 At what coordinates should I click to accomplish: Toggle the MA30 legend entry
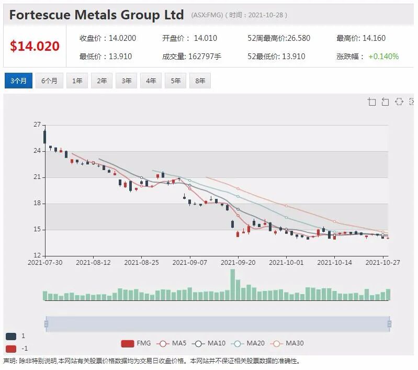click(x=287, y=343)
